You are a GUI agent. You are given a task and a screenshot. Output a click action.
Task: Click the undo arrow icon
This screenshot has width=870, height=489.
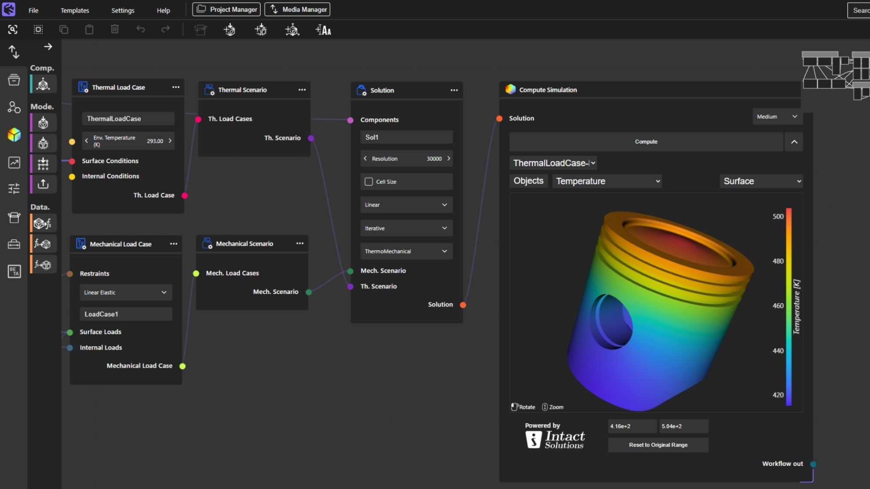pyautogui.click(x=140, y=30)
